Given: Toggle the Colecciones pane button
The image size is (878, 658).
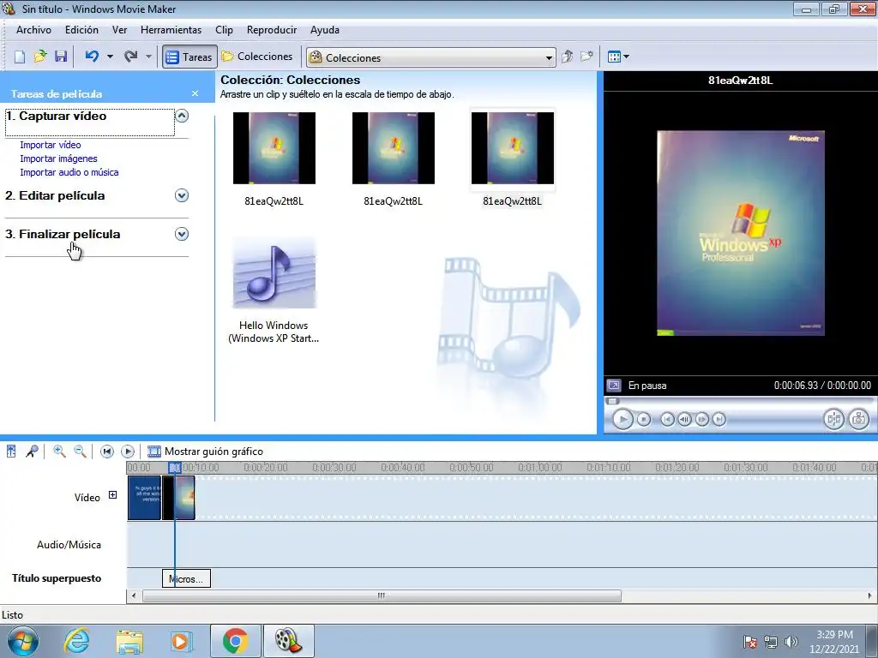Looking at the screenshot, I should point(257,57).
